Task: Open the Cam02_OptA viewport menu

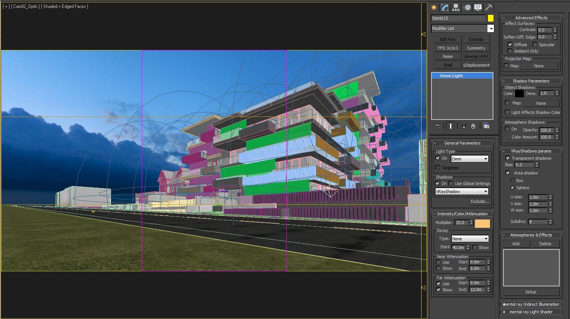Action: click(x=25, y=6)
